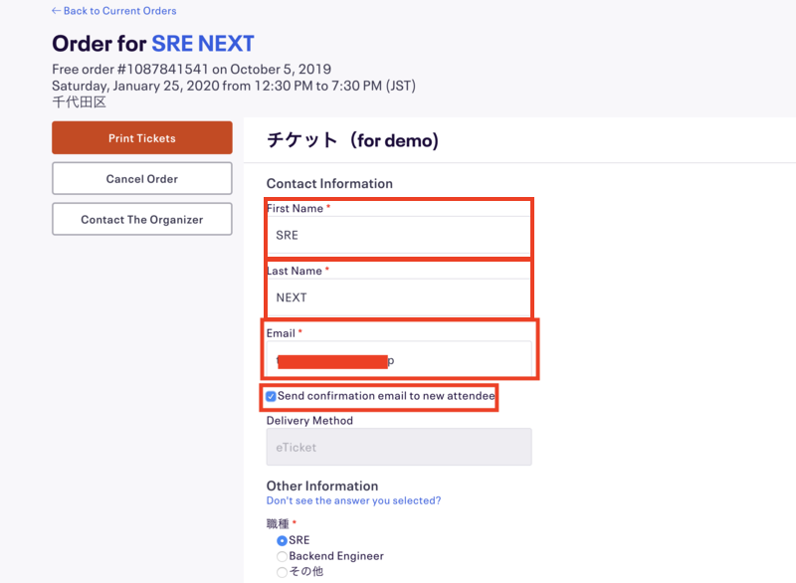Focus the First Name input field
The image size is (796, 583).
pyautogui.click(x=399, y=235)
